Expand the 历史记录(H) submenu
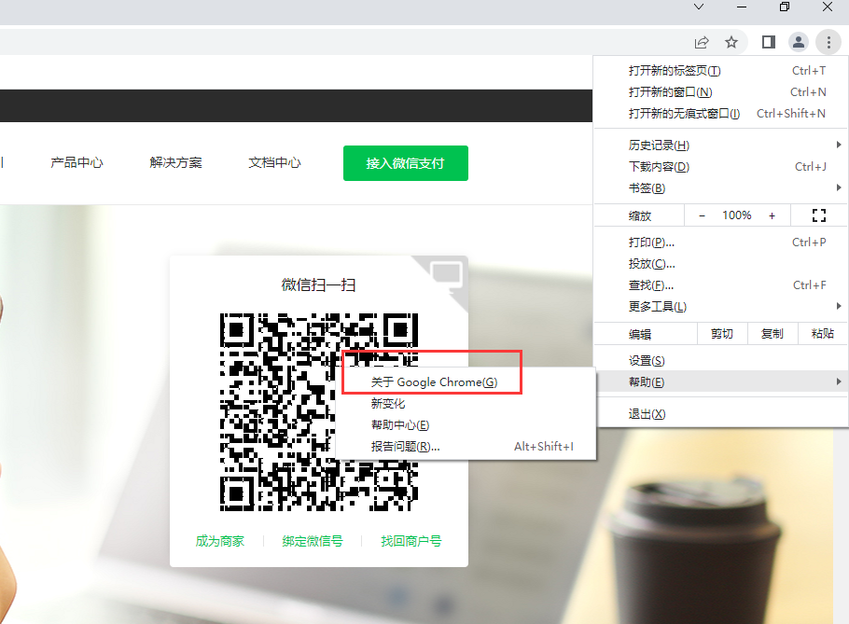 coord(720,146)
